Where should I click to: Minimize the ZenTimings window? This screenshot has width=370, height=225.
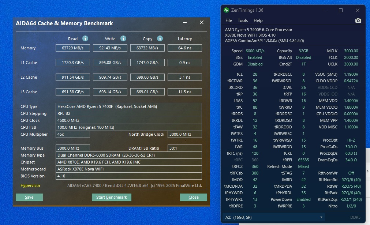click(324, 10)
